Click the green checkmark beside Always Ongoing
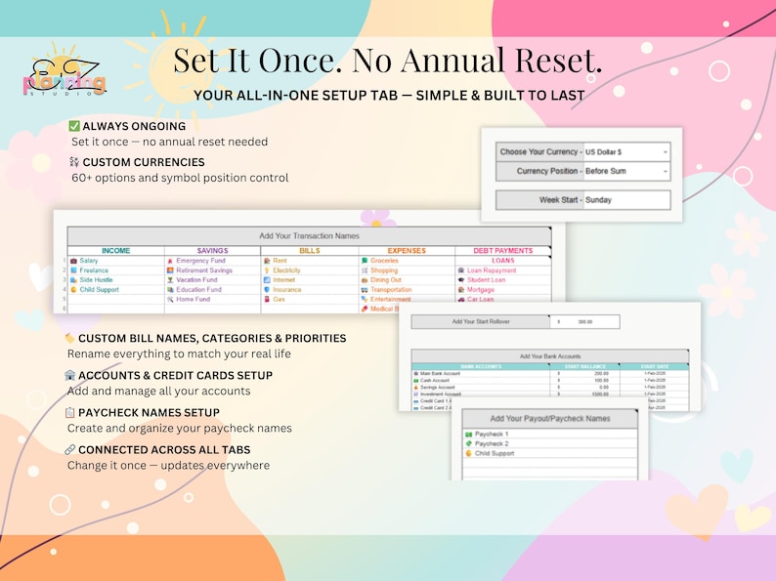 (74, 126)
